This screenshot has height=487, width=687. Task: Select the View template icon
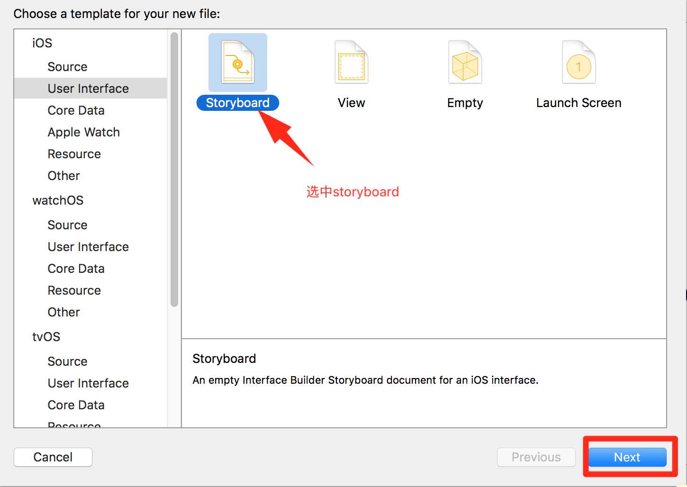(352, 63)
